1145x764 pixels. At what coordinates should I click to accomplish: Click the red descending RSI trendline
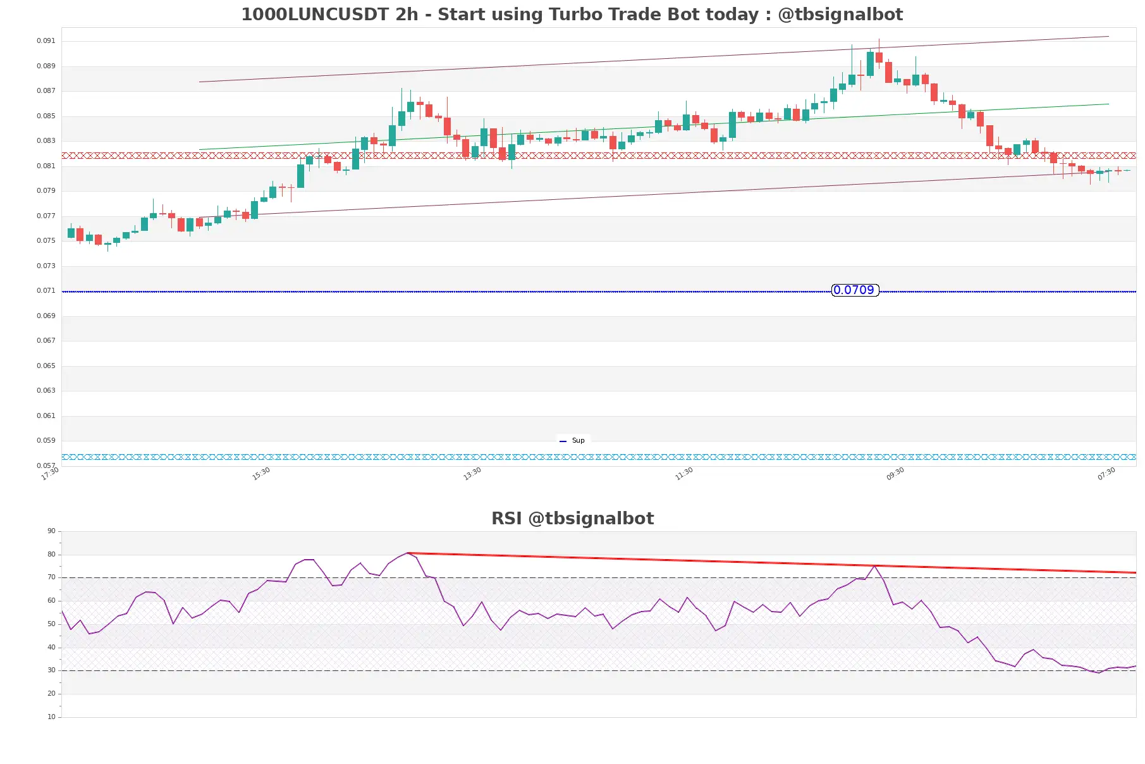771,563
